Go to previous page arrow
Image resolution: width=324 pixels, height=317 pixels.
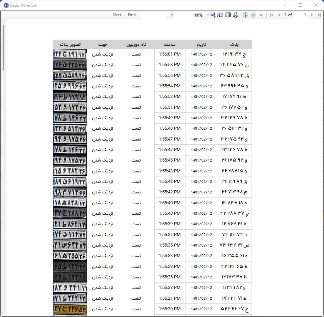(279, 15)
